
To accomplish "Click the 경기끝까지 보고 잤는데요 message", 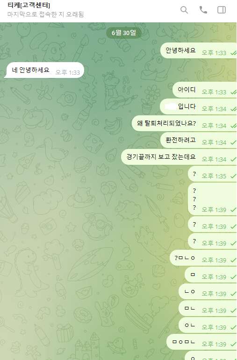I will [179, 157].
